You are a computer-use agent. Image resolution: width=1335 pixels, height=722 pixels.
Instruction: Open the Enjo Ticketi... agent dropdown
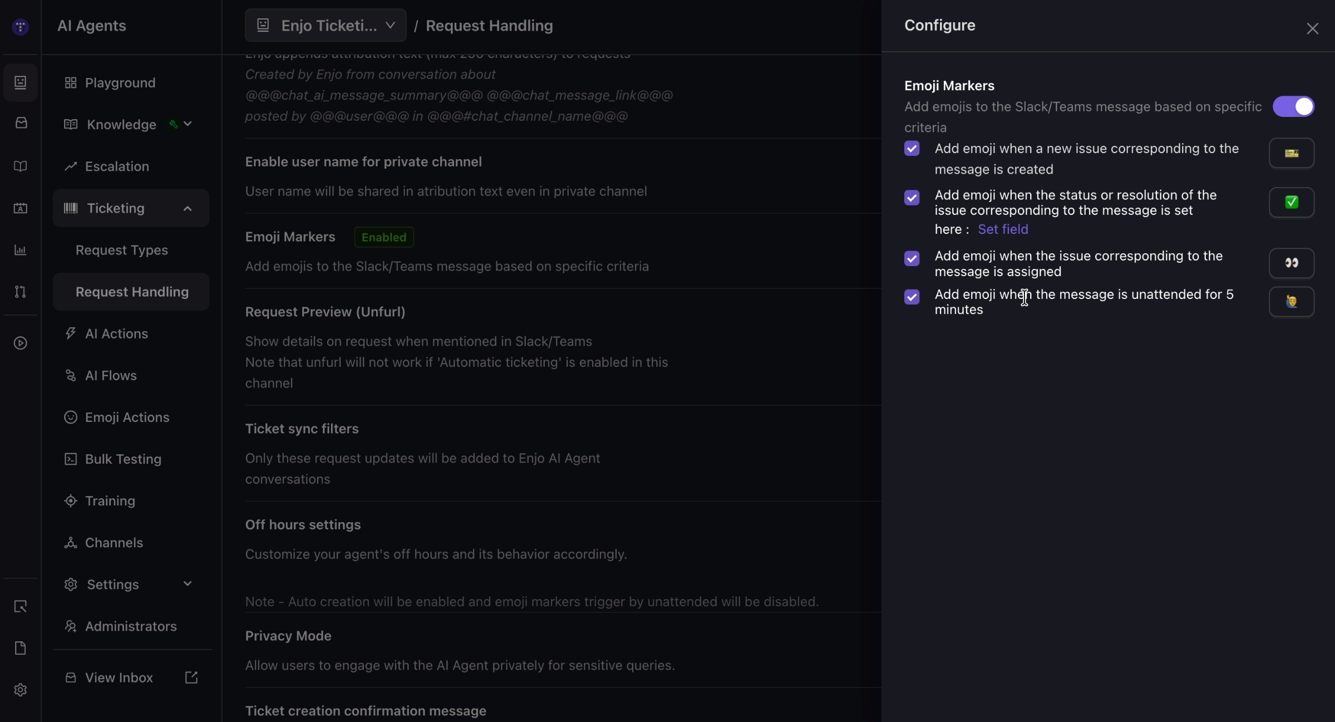point(326,26)
